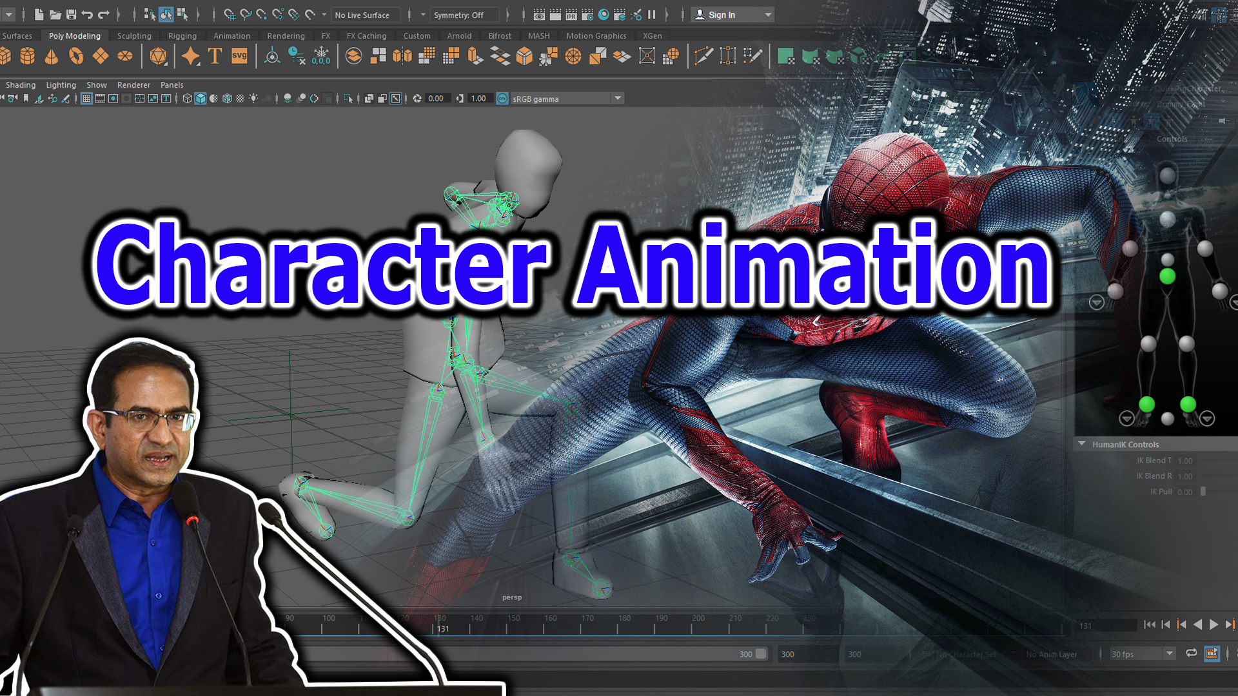Click the Mirror geometry shelf icon

pyautogui.click(x=402, y=57)
